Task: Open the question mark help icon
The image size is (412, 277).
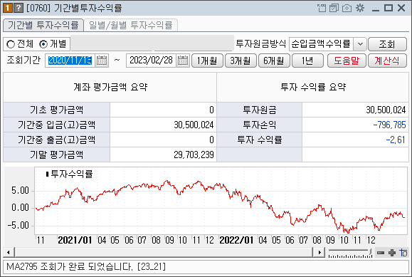Action: coord(18,8)
